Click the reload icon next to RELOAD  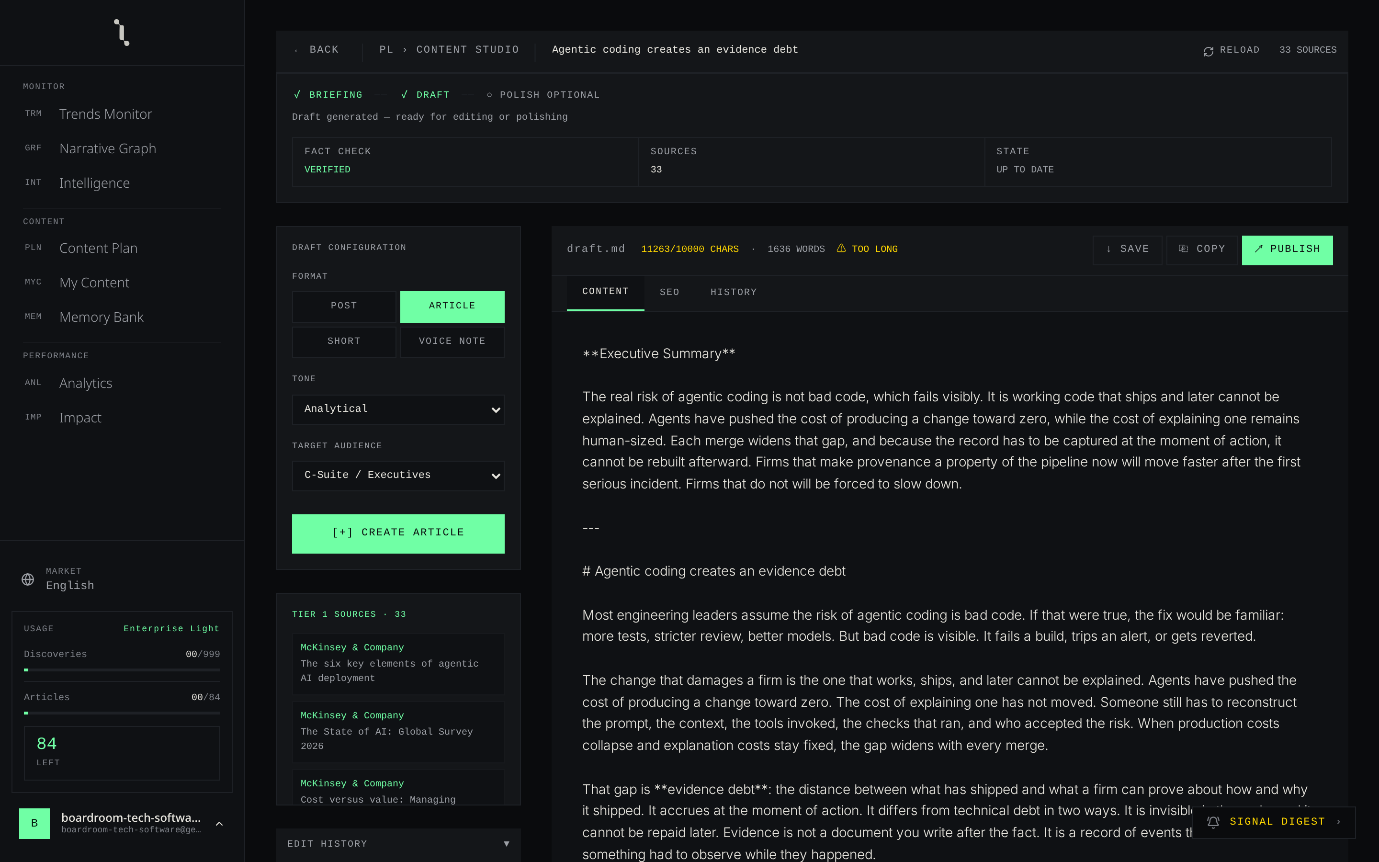click(x=1208, y=51)
